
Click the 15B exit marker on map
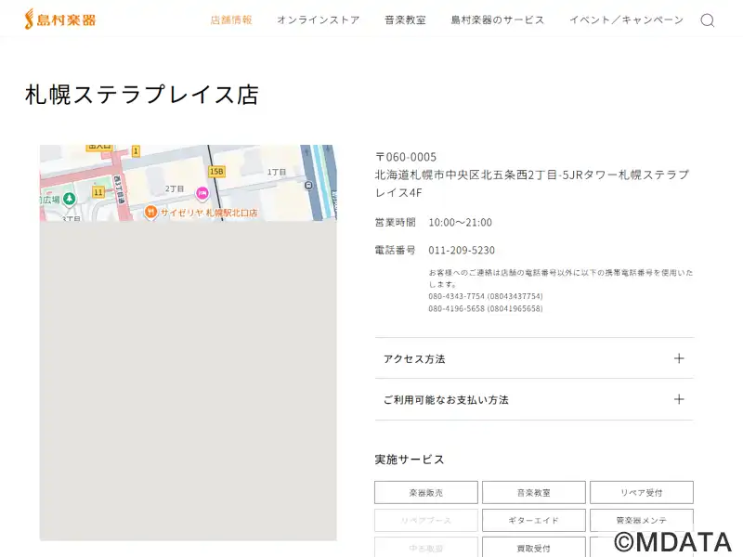coord(216,172)
